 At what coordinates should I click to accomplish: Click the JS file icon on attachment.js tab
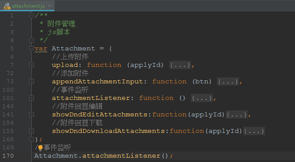tap(7, 6)
